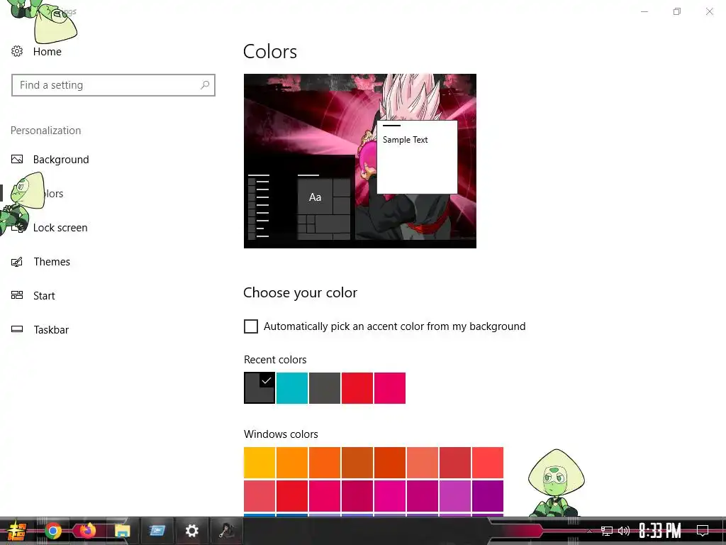Show hidden system tray icons
This screenshot has height=545, width=726.
point(589,531)
